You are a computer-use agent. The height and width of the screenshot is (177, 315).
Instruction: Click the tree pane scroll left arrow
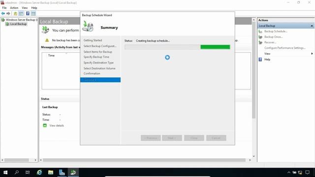2,160
